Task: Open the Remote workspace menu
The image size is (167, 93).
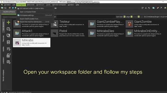Action: 59,5
